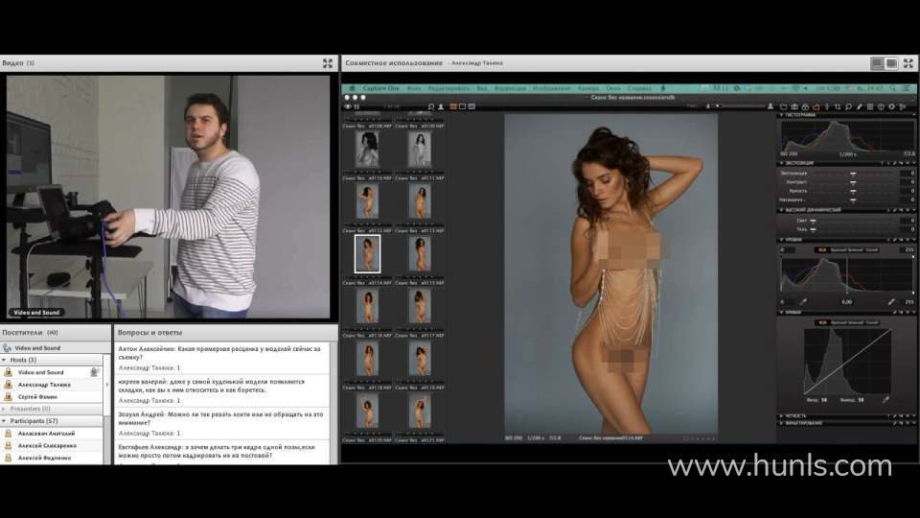Maximize the Совместное использование pod to fullscreen
This screenshot has height=518, width=920.
pyautogui.click(x=908, y=63)
